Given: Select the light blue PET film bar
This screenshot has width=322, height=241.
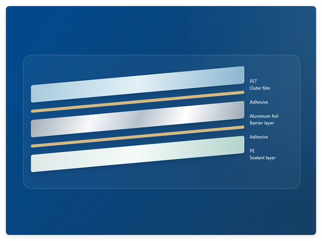Looking at the screenshot, I should tap(138, 84).
